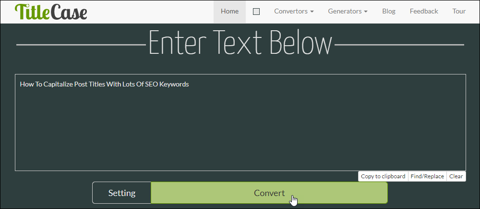
Task: Copy converted text to clipboard
Action: [x=383, y=176]
